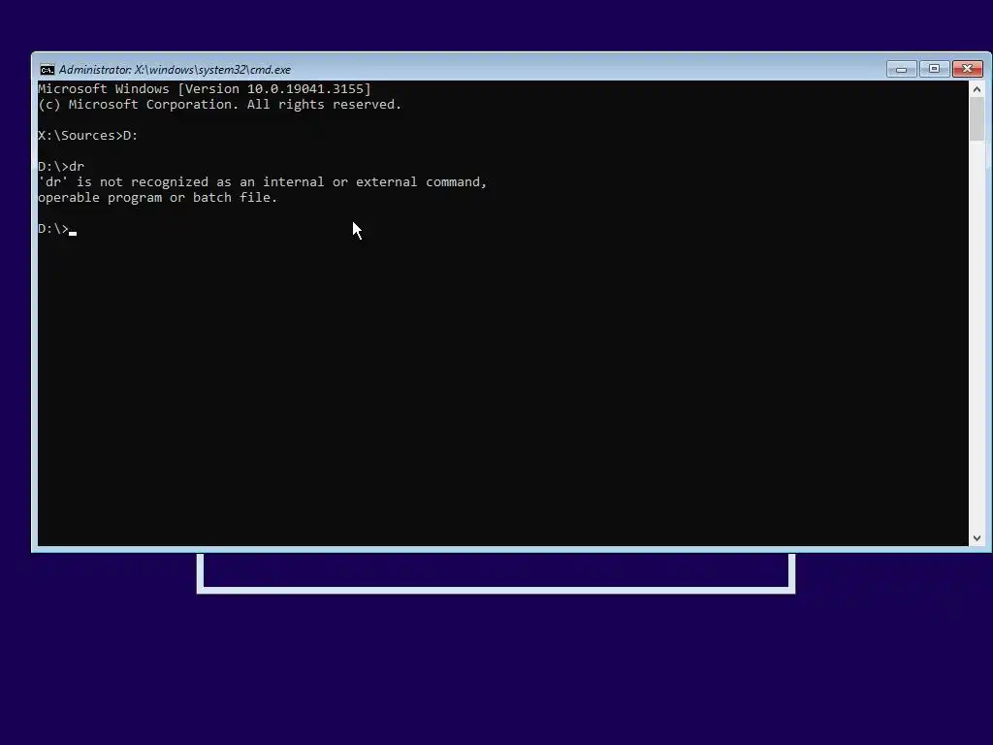Click the 'X:\Sources>D:' command line
This screenshot has width=993, height=745.
(88, 136)
